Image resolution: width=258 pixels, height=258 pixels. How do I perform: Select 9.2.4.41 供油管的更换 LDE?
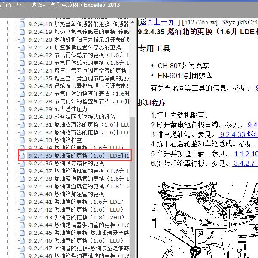[x=76, y=202]
